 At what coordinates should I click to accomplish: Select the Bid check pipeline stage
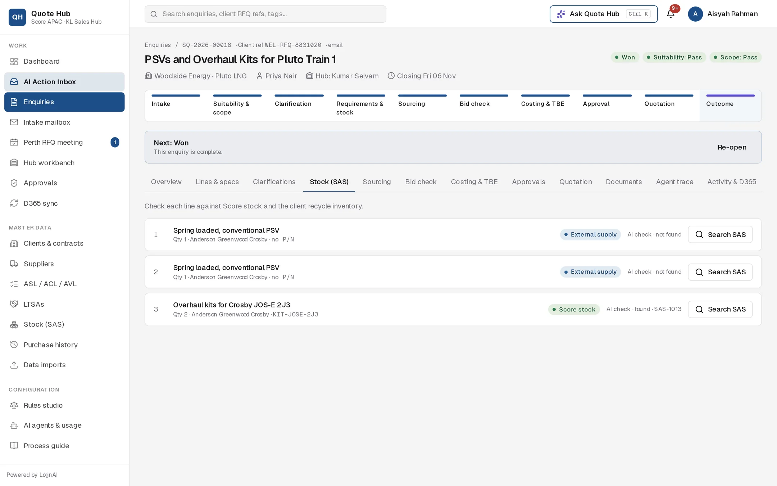pos(484,106)
